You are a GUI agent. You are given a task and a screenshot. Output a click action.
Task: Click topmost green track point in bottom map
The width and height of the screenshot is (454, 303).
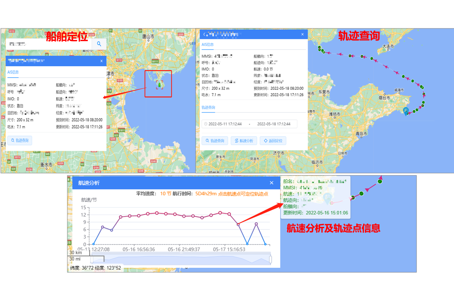(x=380, y=181)
